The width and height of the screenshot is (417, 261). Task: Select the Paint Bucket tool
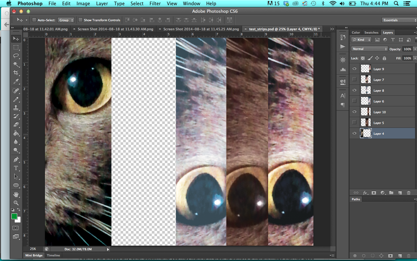16,133
